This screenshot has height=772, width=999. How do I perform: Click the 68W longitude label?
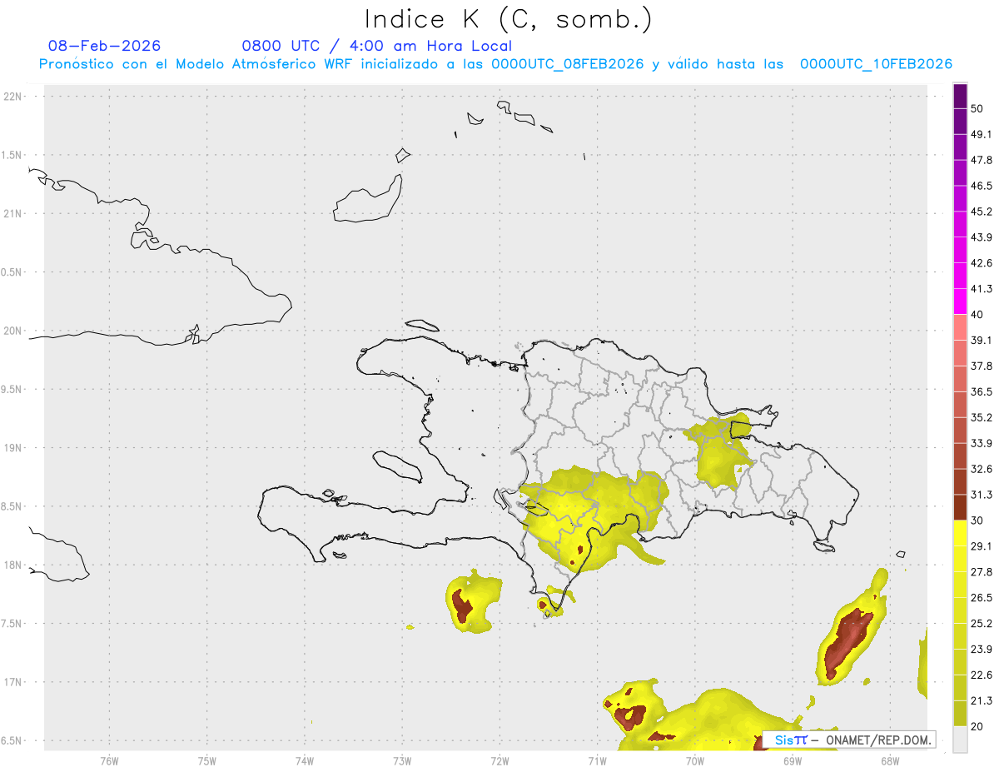(890, 760)
